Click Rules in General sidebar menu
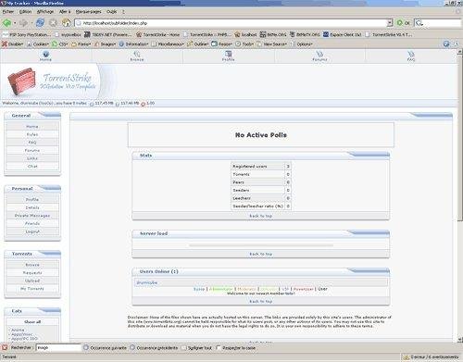 pos(32,134)
